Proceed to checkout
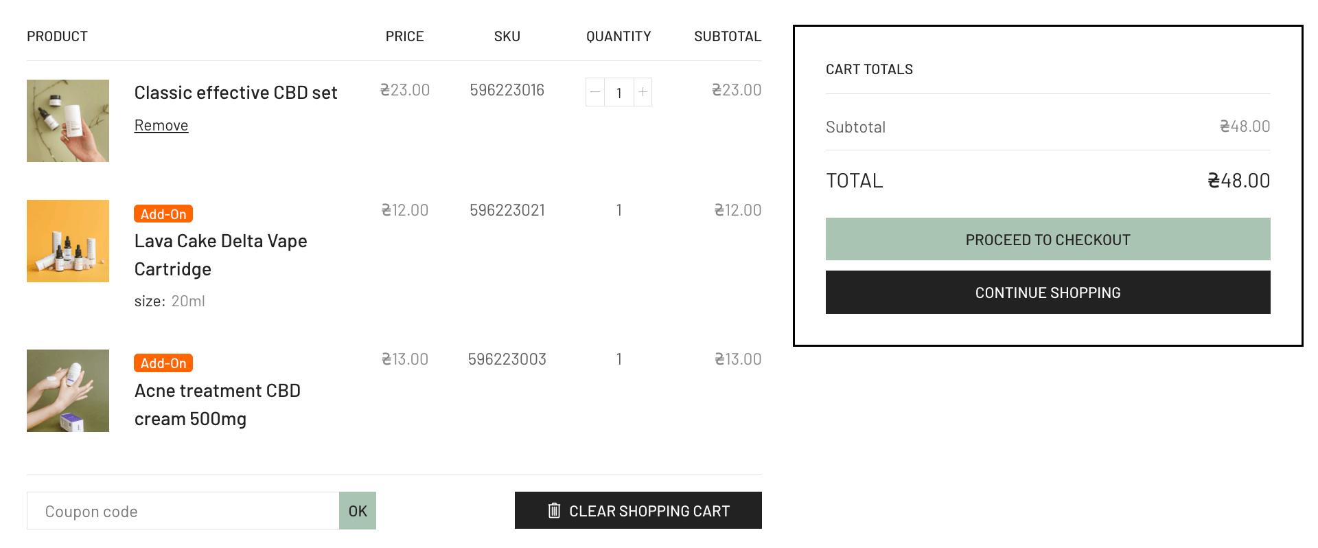Screen dimensions: 1318x548 click(x=1048, y=239)
